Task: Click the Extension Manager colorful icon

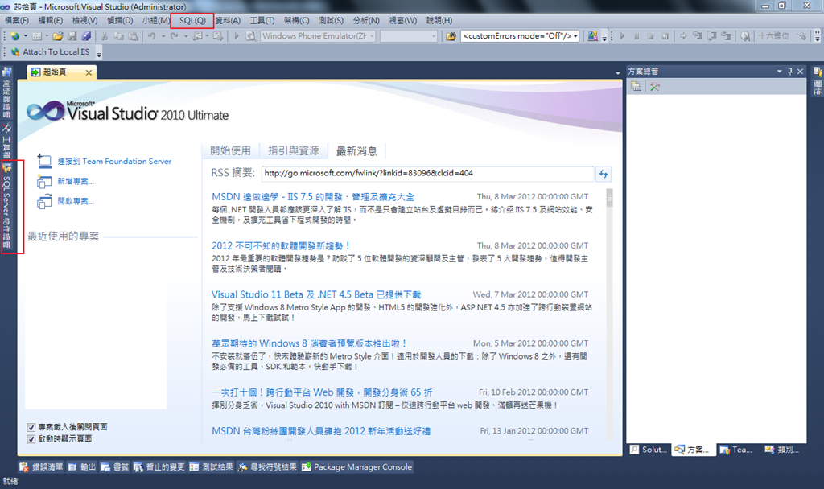Action: coord(593,36)
